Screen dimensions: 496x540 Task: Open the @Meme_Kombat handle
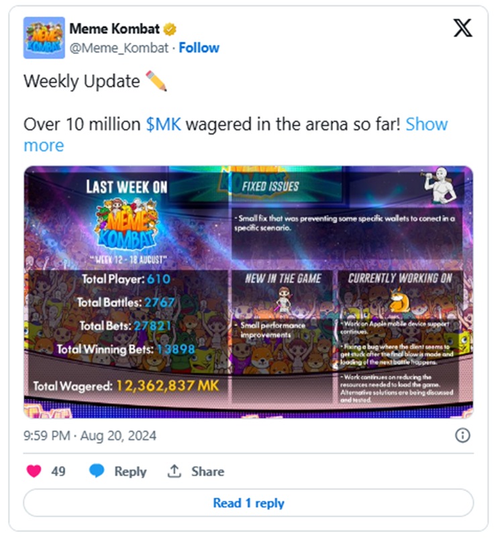tap(119, 48)
